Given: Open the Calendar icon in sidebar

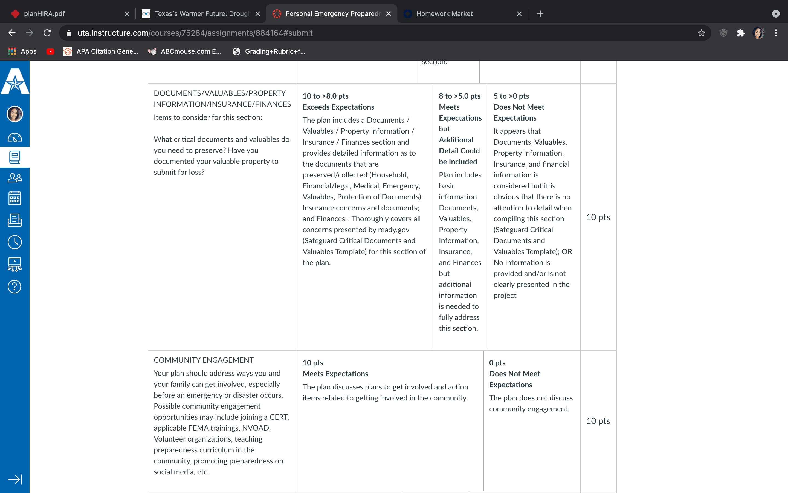Looking at the screenshot, I should click(15, 198).
